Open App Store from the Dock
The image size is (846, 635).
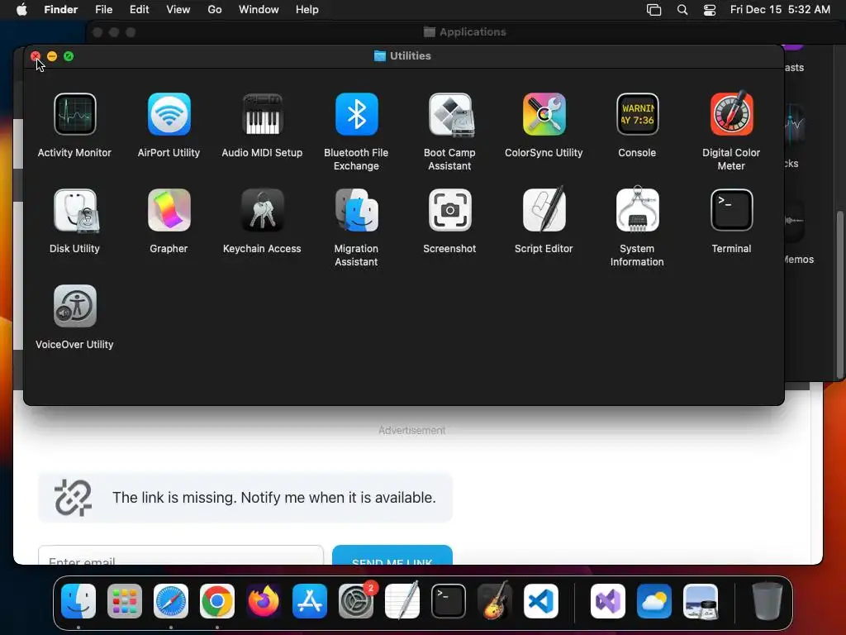(310, 601)
